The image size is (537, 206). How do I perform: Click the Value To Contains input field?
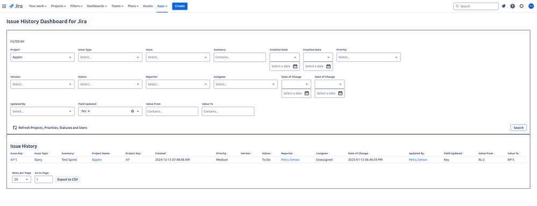point(228,111)
